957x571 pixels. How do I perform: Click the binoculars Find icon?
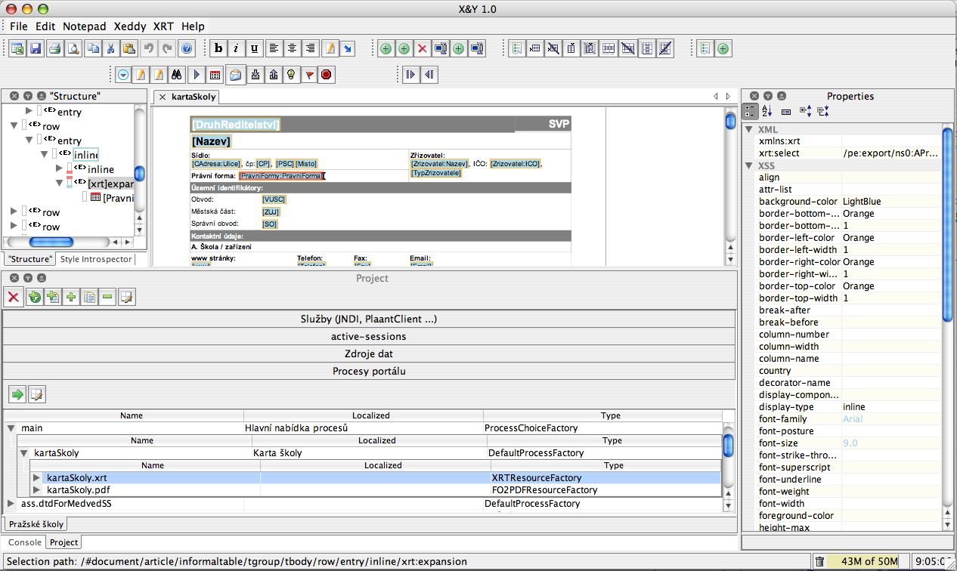click(178, 75)
